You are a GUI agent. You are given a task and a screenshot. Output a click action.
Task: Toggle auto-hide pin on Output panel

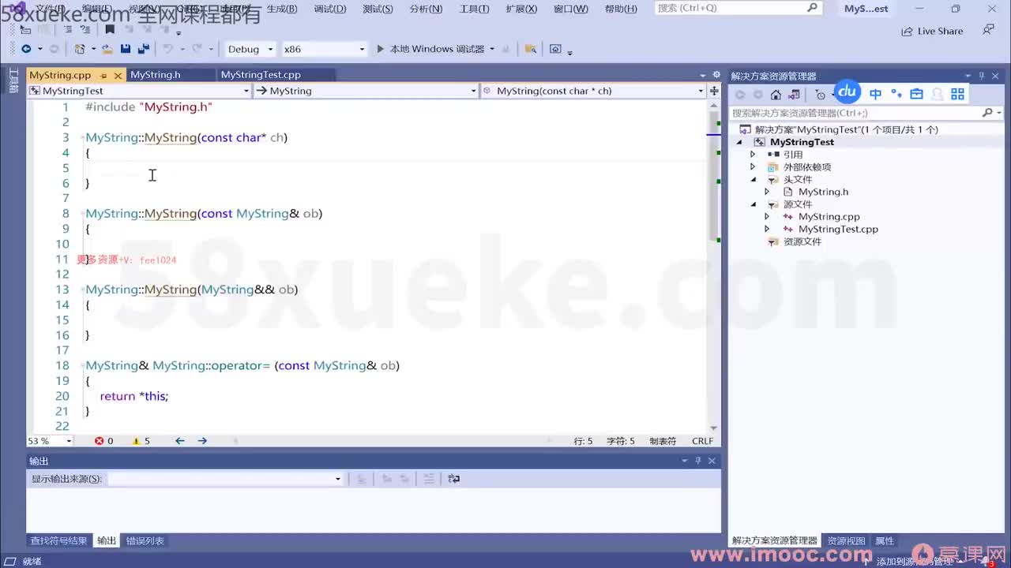tap(697, 461)
